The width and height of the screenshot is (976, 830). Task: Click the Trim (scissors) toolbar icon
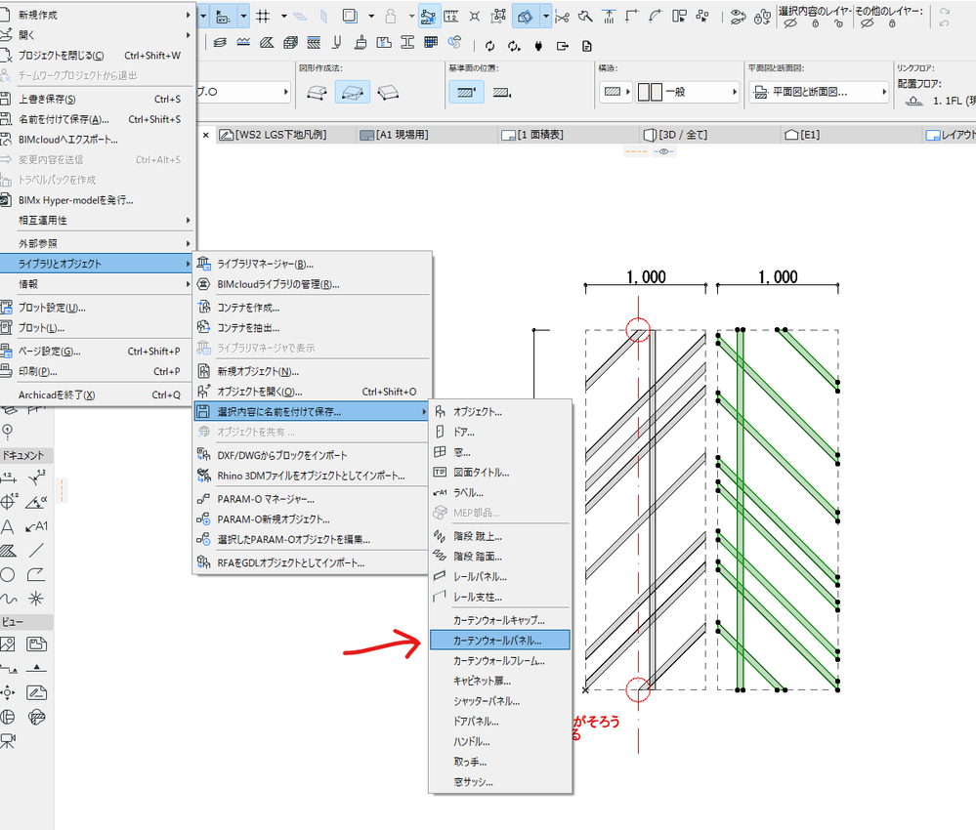tap(562, 17)
